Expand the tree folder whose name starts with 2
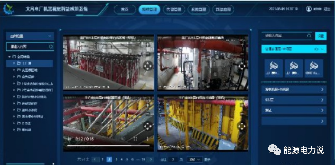 tap(14, 90)
